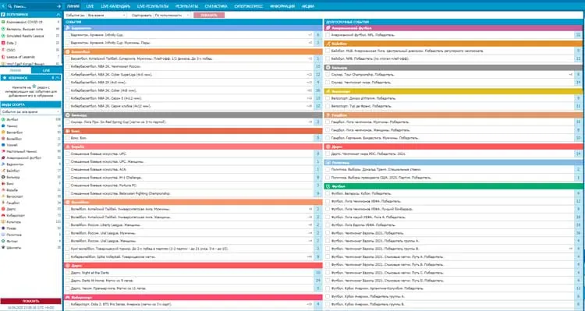
Task: Check the Снукер Лига Про Spring Cup row
Action: click(x=68, y=122)
